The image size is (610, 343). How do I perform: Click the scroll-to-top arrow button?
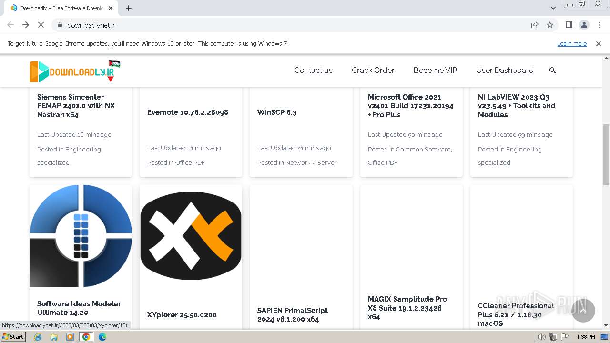coord(583,310)
